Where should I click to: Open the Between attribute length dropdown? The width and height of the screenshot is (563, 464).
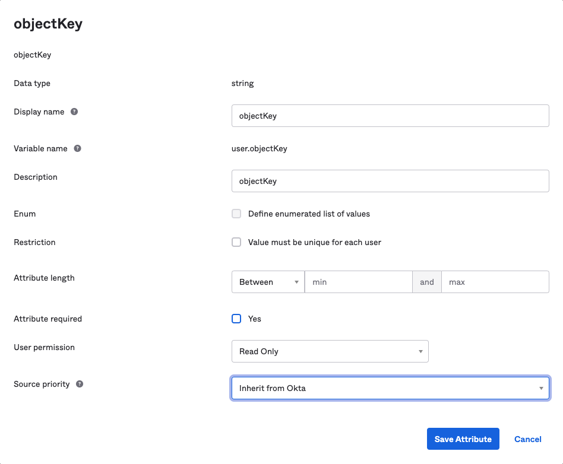coord(268,282)
